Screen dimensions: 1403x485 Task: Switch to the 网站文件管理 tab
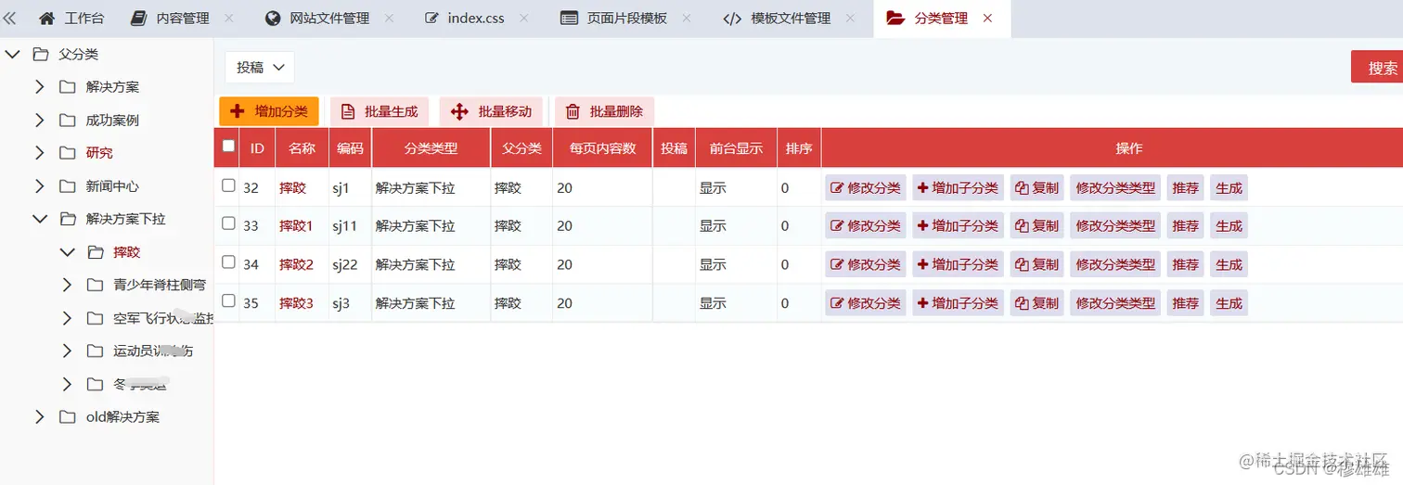pos(317,19)
